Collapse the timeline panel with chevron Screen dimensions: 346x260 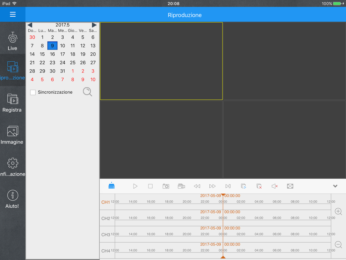pyautogui.click(x=335, y=186)
